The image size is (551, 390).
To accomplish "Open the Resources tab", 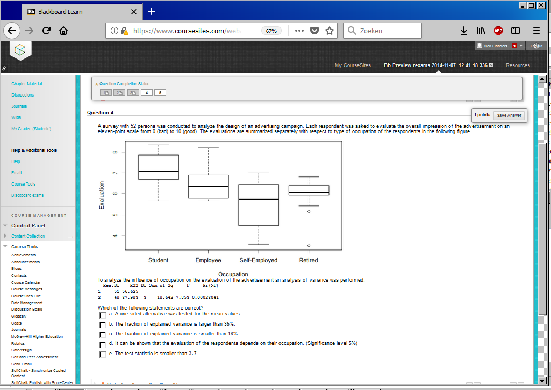I will (518, 65).
